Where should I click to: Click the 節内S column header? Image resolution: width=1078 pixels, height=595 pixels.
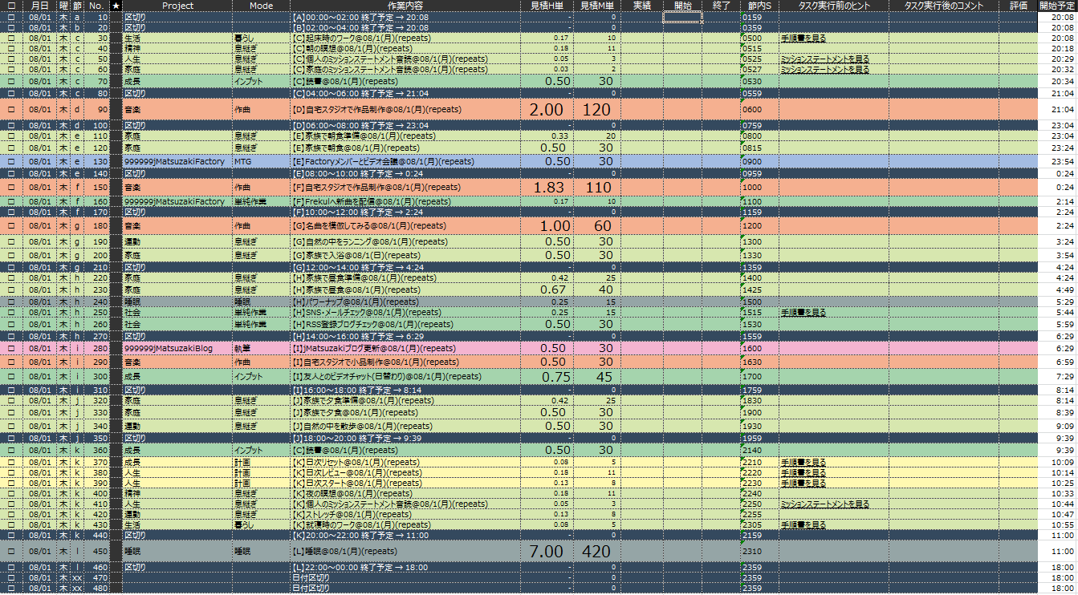759,6
